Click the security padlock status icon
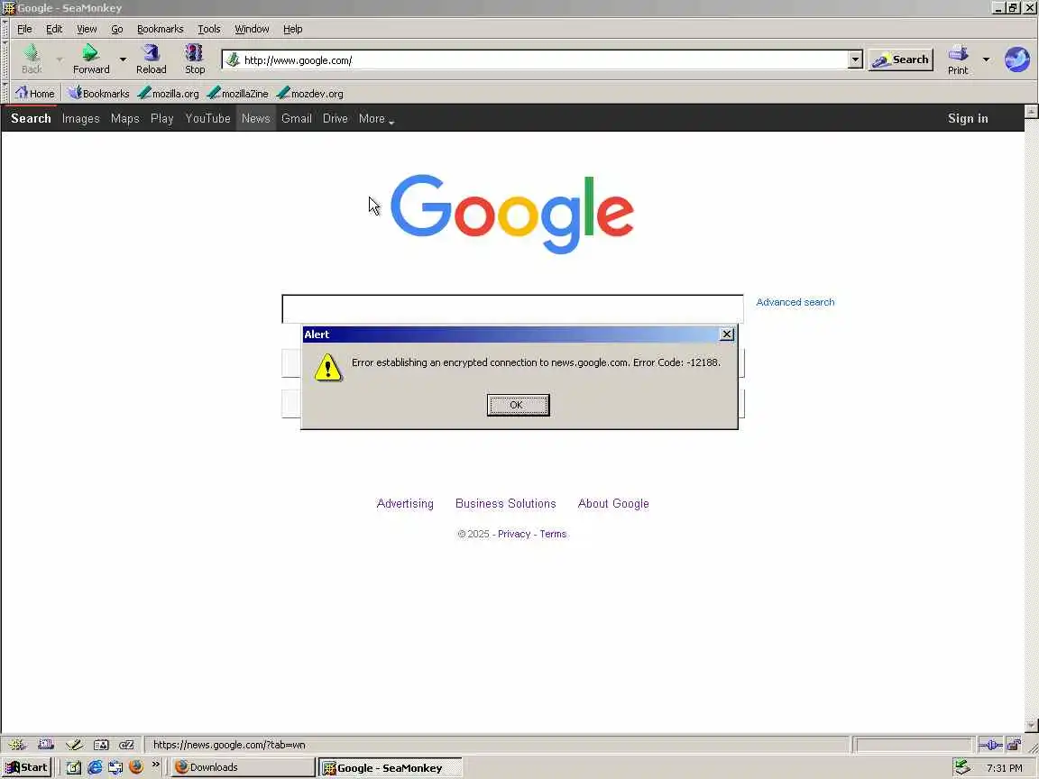The width and height of the screenshot is (1039, 779). (x=1014, y=746)
